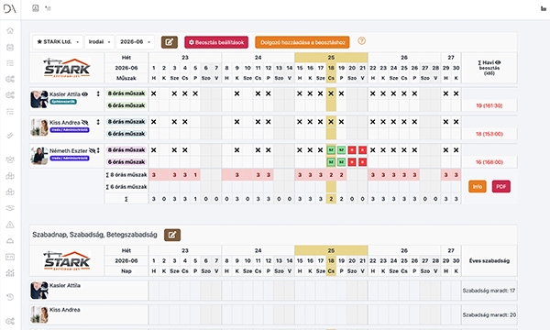Open the warning triangle icon in sidebar

[x=10, y=225]
